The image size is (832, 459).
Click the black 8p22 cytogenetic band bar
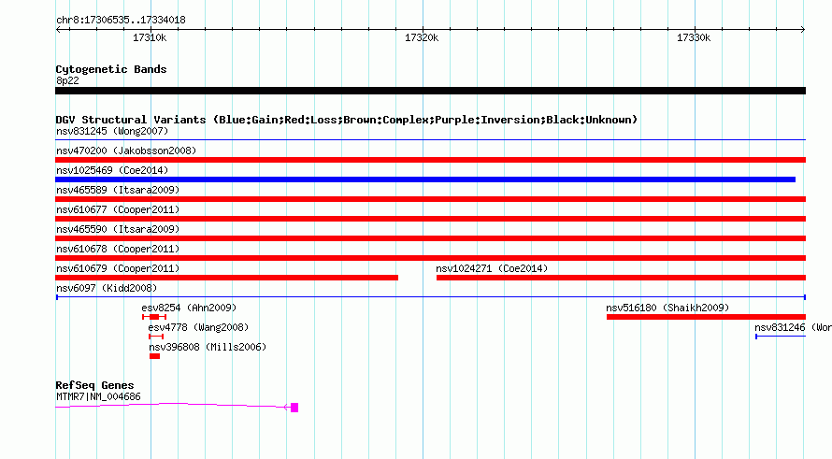pos(430,91)
